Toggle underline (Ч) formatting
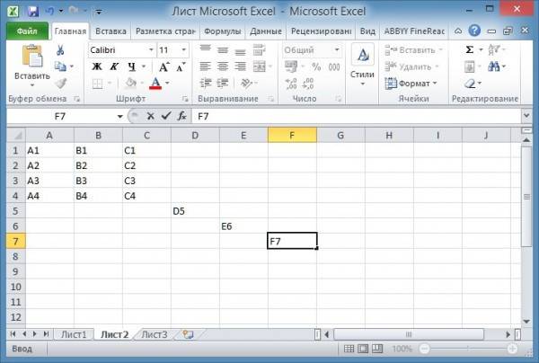This screenshot has height=363, width=539. (x=131, y=66)
